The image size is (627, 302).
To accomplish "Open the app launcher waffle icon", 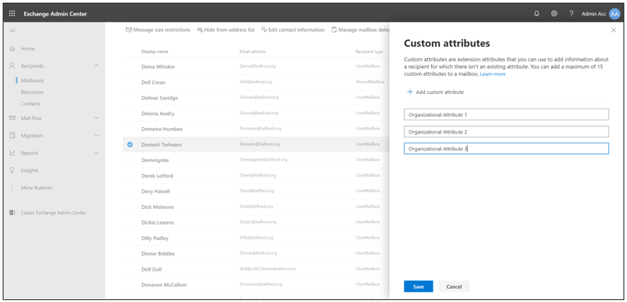I will coord(12,14).
